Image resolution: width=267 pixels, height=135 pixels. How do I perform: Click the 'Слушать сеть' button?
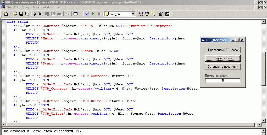223,58
